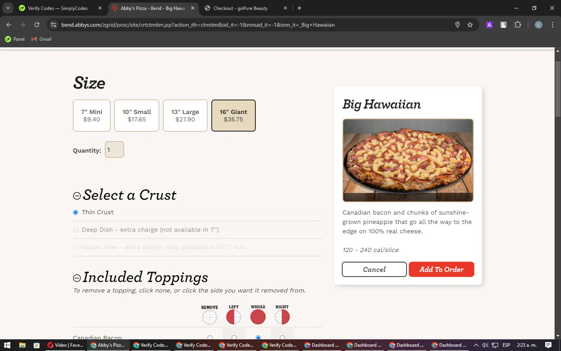Open File Explorer from taskbar
Viewport: 561px width, 351px height.
pos(22,345)
